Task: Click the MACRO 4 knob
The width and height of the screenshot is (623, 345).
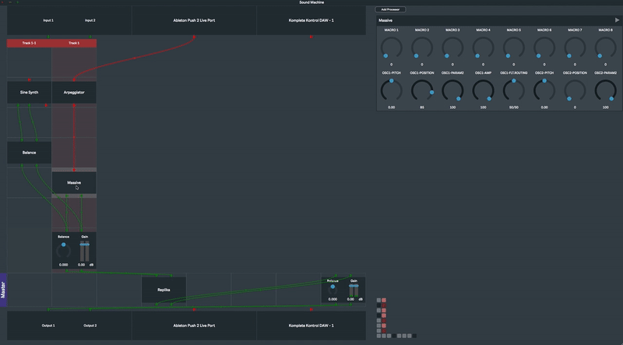Action: click(483, 48)
